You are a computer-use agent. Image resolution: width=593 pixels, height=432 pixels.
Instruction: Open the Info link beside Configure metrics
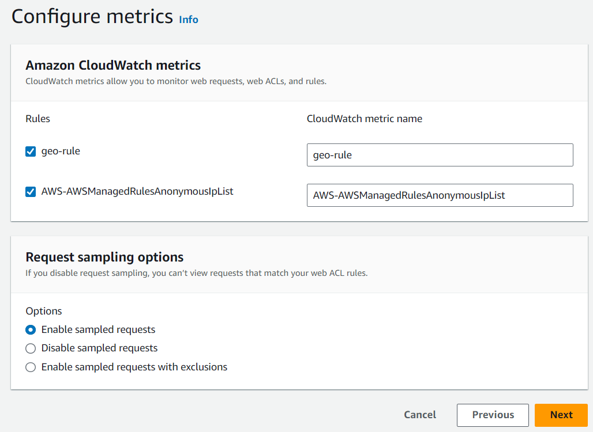click(x=189, y=20)
